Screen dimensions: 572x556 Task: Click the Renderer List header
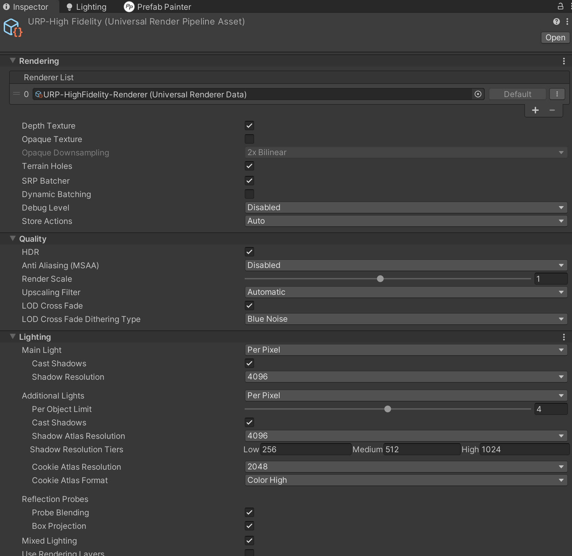pyautogui.click(x=289, y=77)
